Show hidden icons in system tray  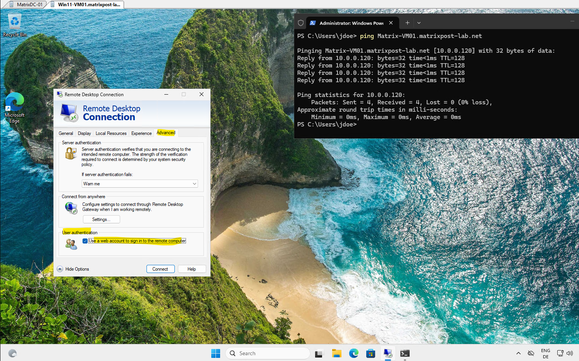(x=518, y=353)
